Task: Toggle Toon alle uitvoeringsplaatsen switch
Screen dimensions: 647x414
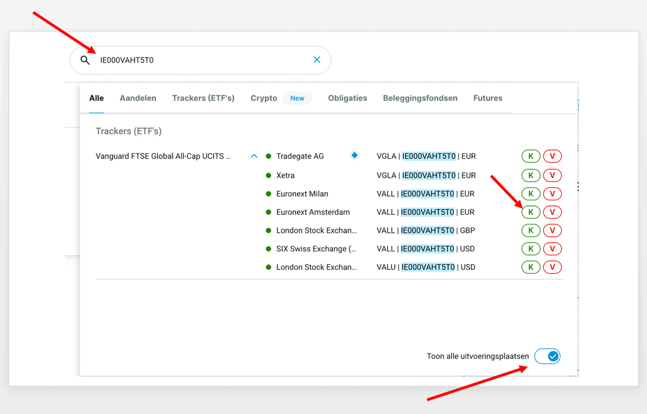Action: pos(547,356)
